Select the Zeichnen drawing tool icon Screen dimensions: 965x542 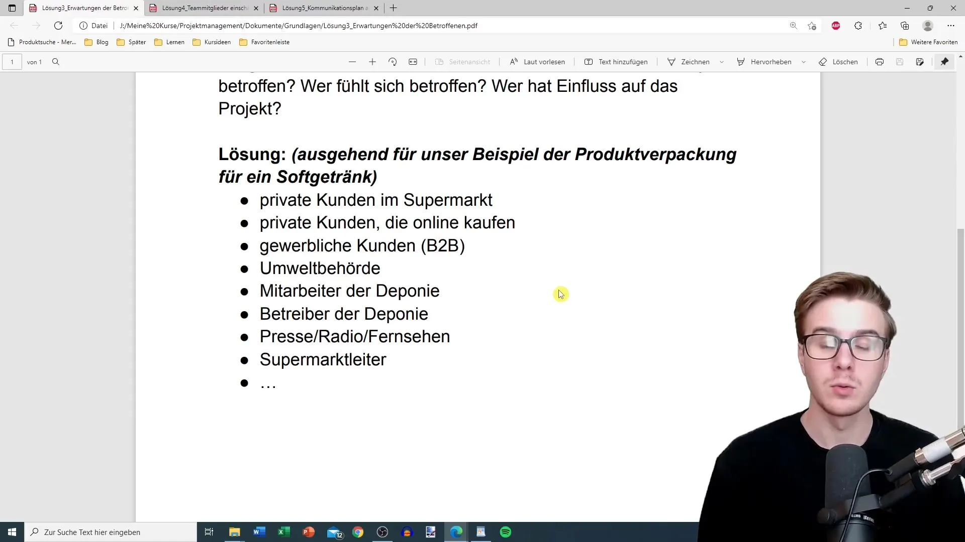pos(672,62)
